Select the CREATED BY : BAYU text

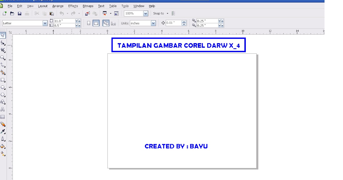(176, 146)
